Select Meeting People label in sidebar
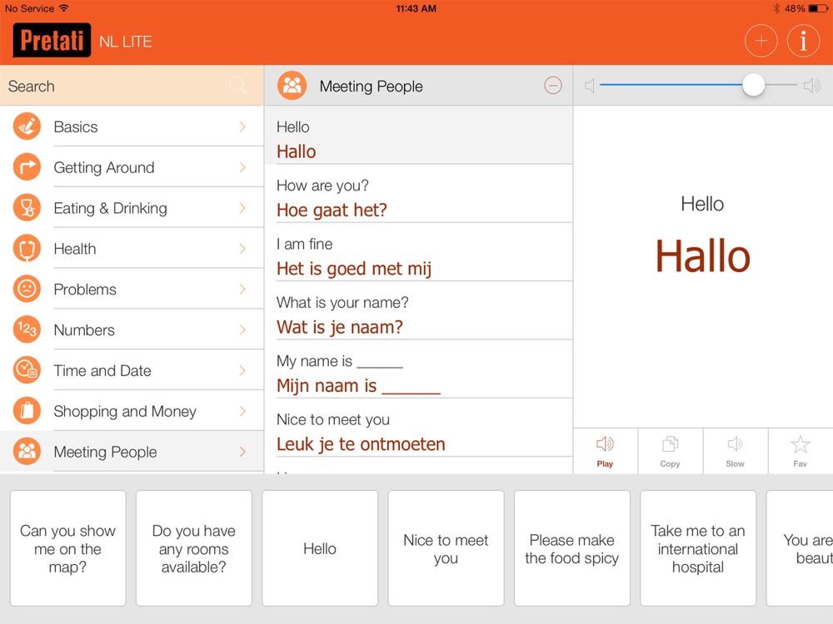Screen dimensions: 833x624 105,452
